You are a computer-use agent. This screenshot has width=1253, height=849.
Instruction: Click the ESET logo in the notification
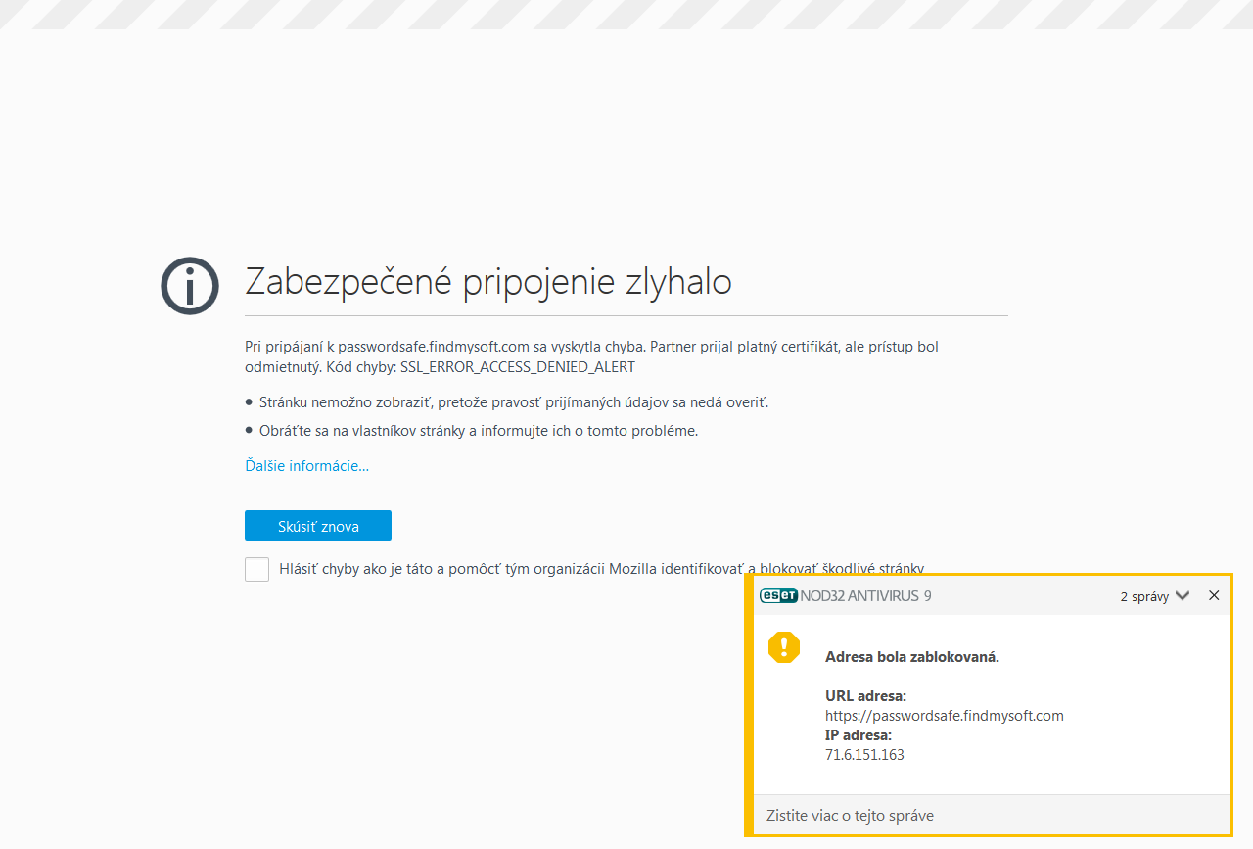[x=778, y=595]
